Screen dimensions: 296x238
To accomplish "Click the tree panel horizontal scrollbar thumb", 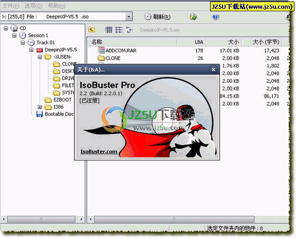I will click(41, 219).
